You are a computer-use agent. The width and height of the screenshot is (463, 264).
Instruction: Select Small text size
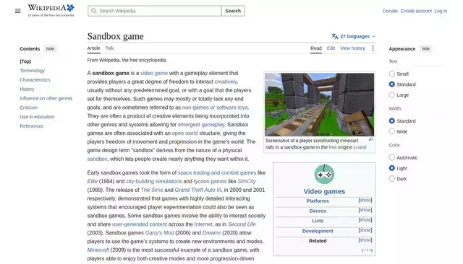392,74
